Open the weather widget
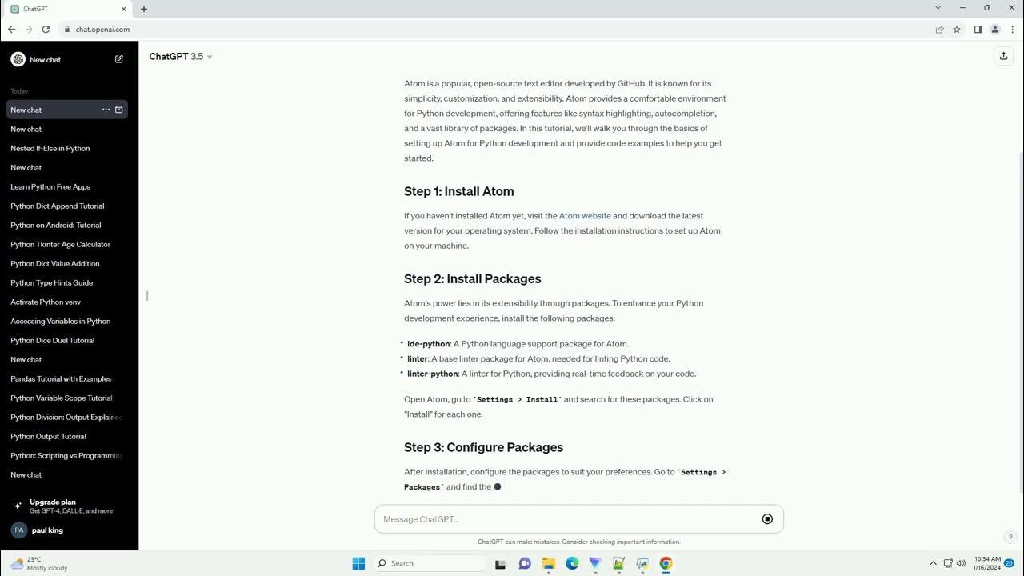The height and width of the screenshot is (576, 1024). coord(38,563)
